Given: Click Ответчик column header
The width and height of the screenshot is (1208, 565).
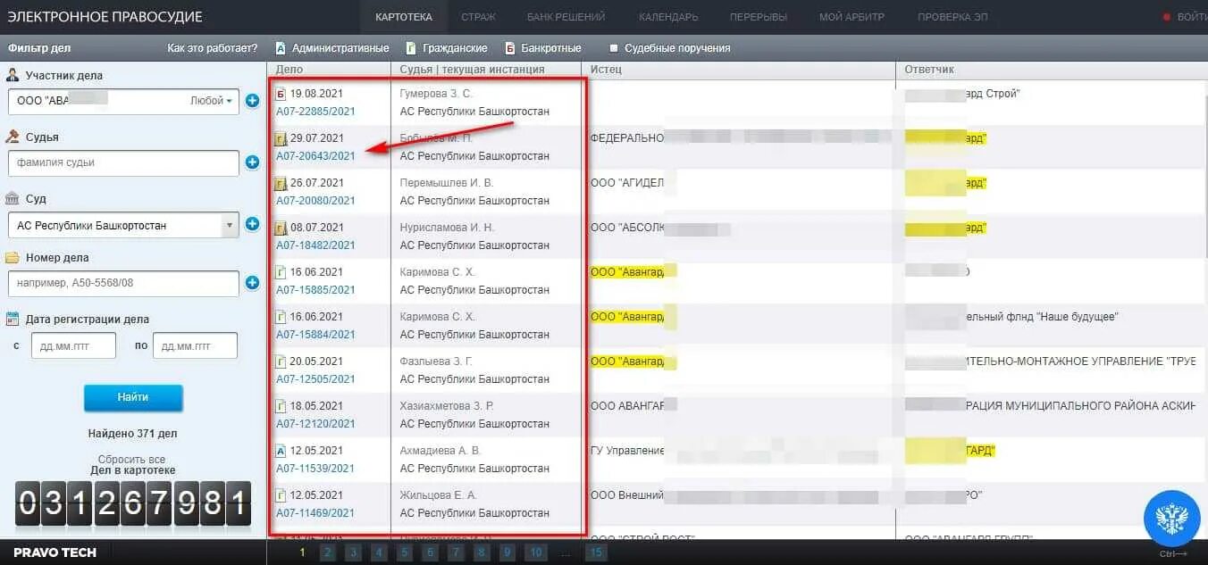Looking at the screenshot, I should coord(929,69).
